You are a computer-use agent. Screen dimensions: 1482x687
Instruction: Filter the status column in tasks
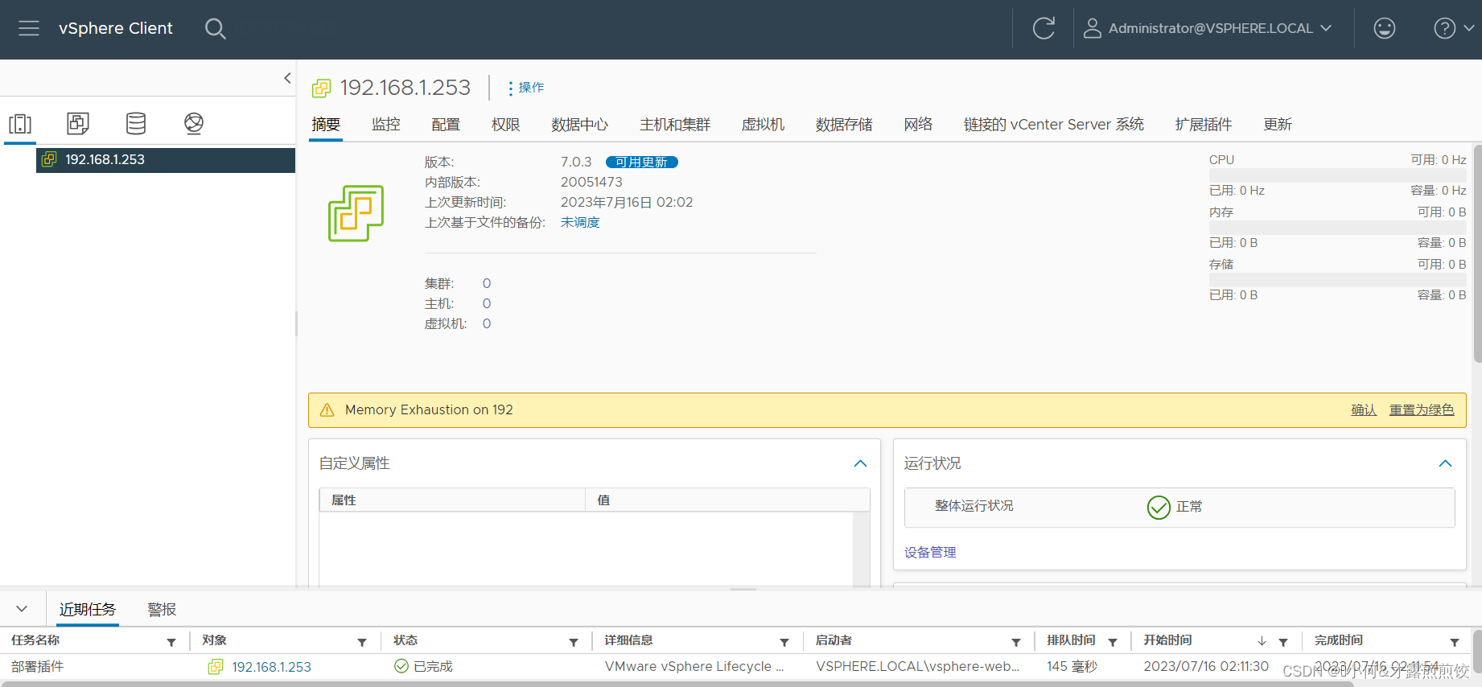point(574,642)
